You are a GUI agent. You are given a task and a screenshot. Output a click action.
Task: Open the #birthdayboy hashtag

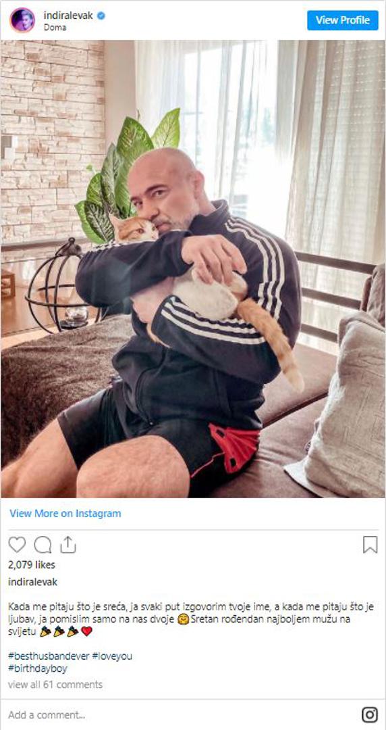pyautogui.click(x=38, y=668)
